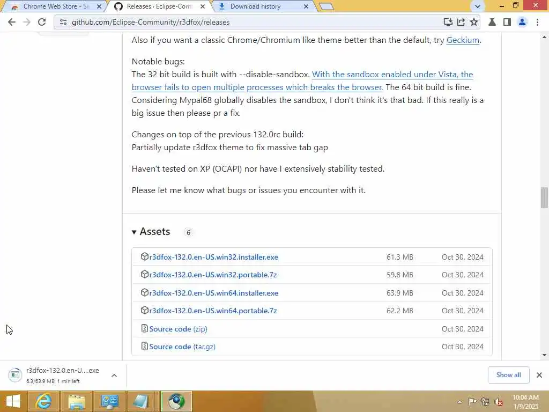Click scrollbar up arrow
The image size is (549, 412).
point(544,36)
